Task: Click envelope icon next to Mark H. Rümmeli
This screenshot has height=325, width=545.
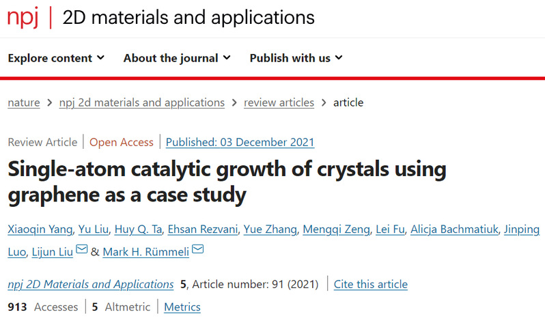Action: 198,251
